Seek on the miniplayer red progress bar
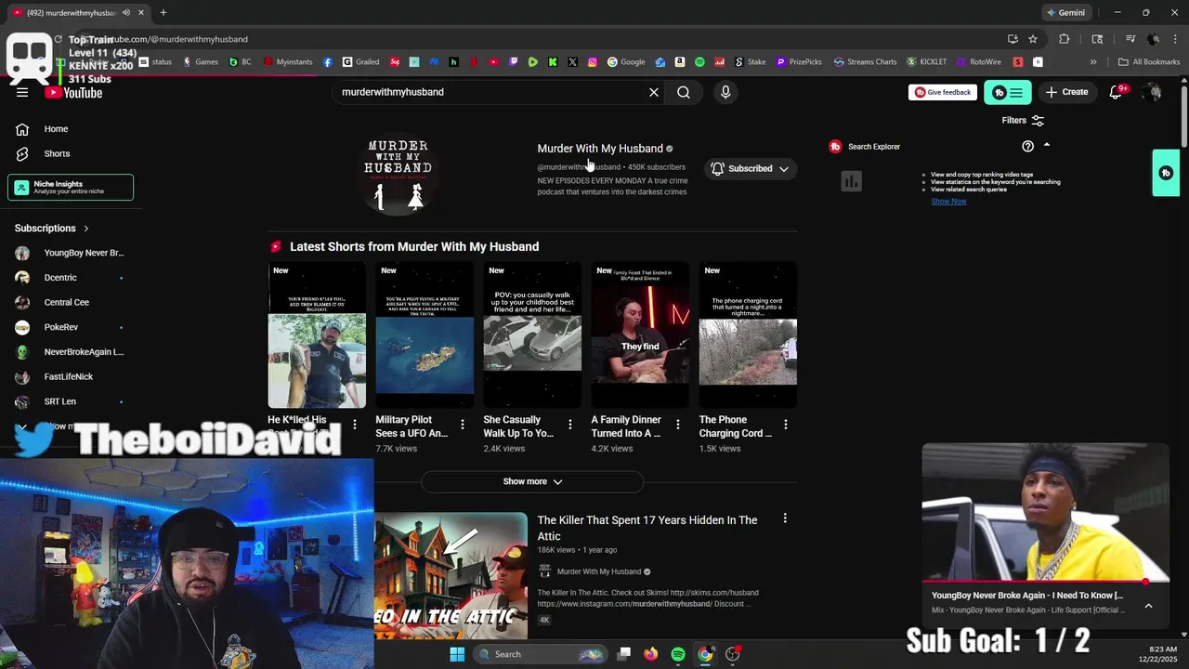1189x669 pixels. (x=1046, y=583)
